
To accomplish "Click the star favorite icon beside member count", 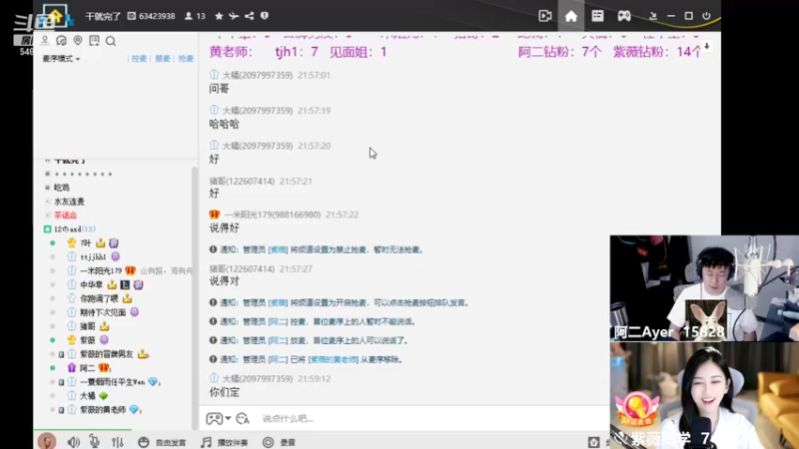I will pyautogui.click(x=219, y=16).
